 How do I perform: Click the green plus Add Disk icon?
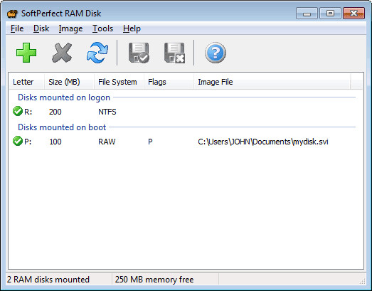click(26, 53)
